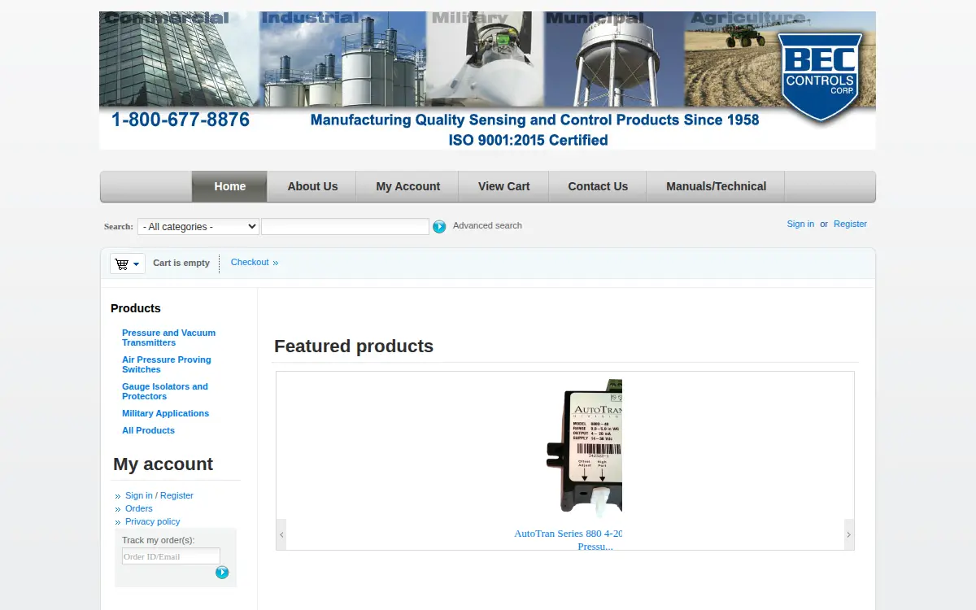Open the Military Applications category

point(165,413)
